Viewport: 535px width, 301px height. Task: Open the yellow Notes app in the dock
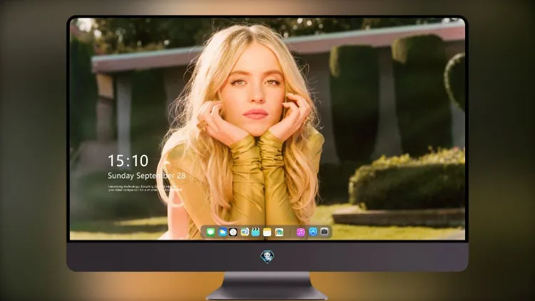[x=267, y=232]
